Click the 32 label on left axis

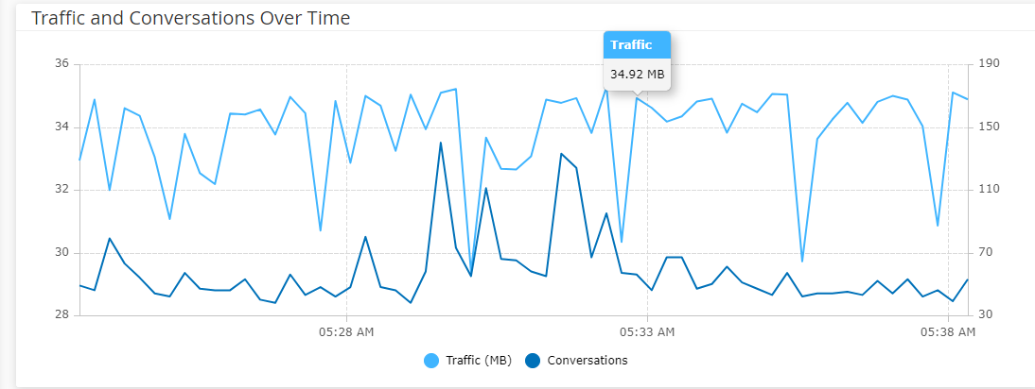pyautogui.click(x=62, y=190)
